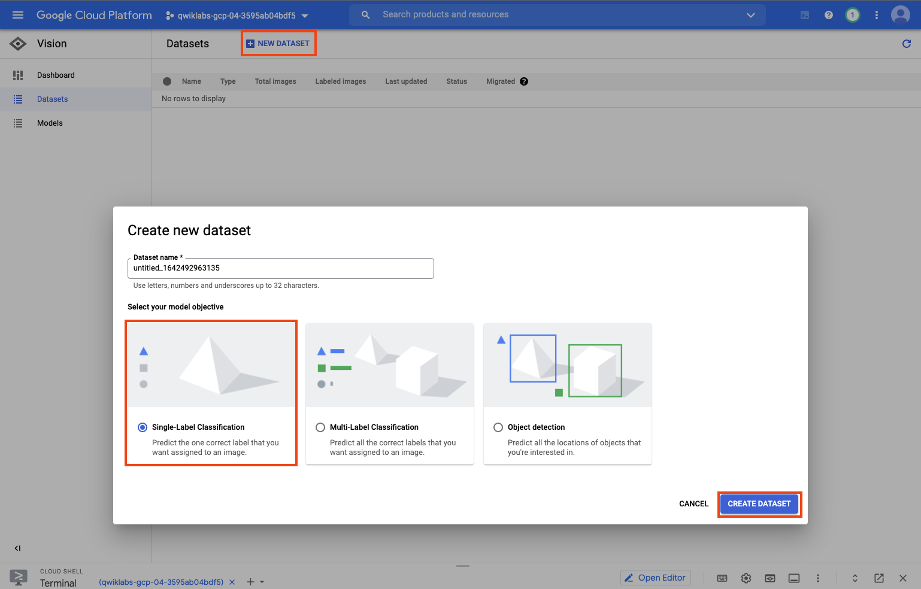Click the Vision product logo icon
The height and width of the screenshot is (589, 921).
tap(18, 44)
